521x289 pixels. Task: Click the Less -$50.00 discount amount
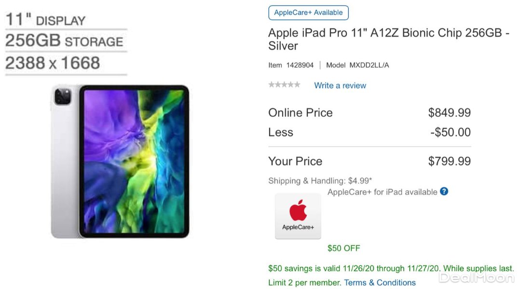(x=451, y=132)
